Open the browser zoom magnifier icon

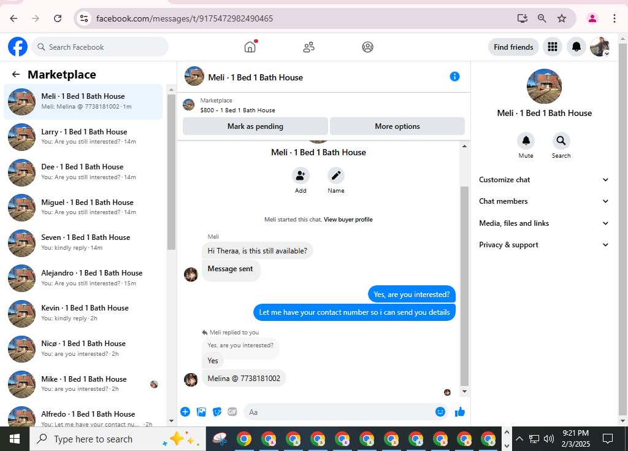(542, 18)
